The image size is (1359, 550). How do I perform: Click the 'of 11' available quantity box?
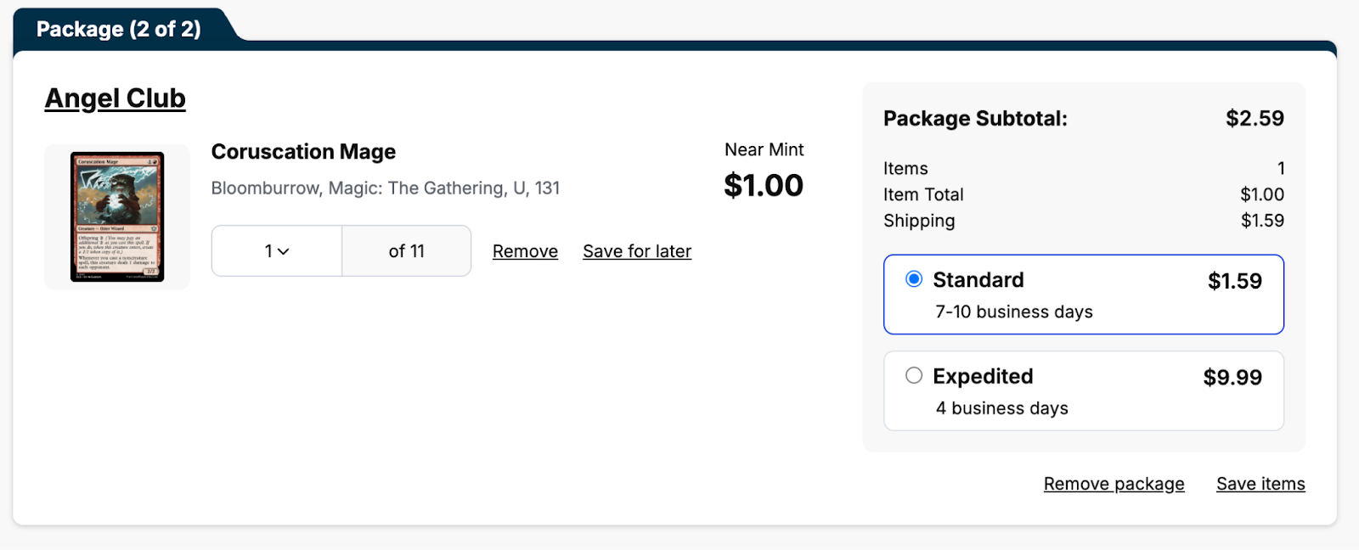(x=406, y=251)
